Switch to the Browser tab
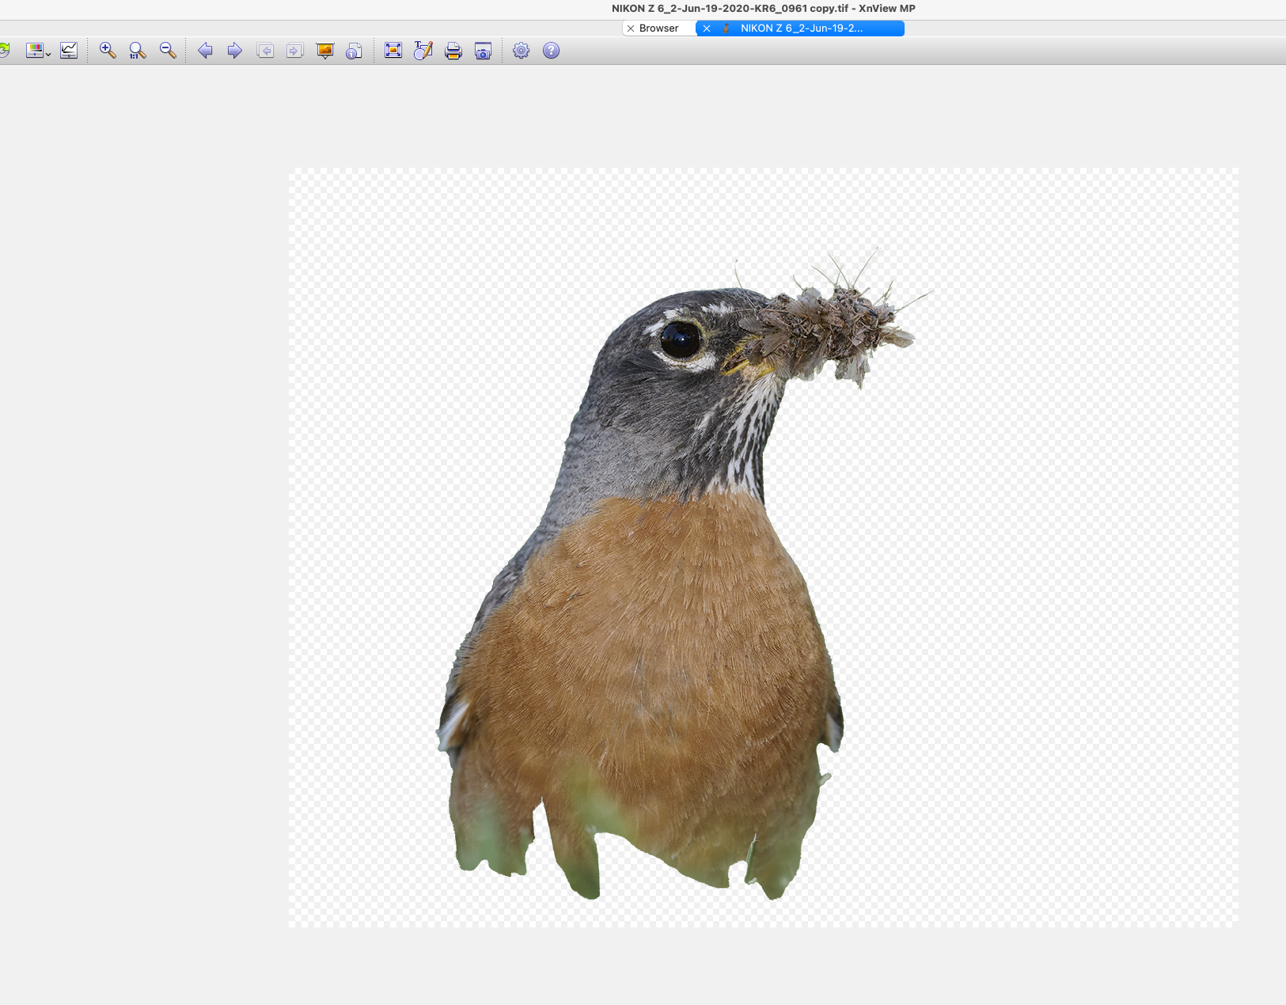Viewport: 1286px width, 1005px height. tap(658, 28)
